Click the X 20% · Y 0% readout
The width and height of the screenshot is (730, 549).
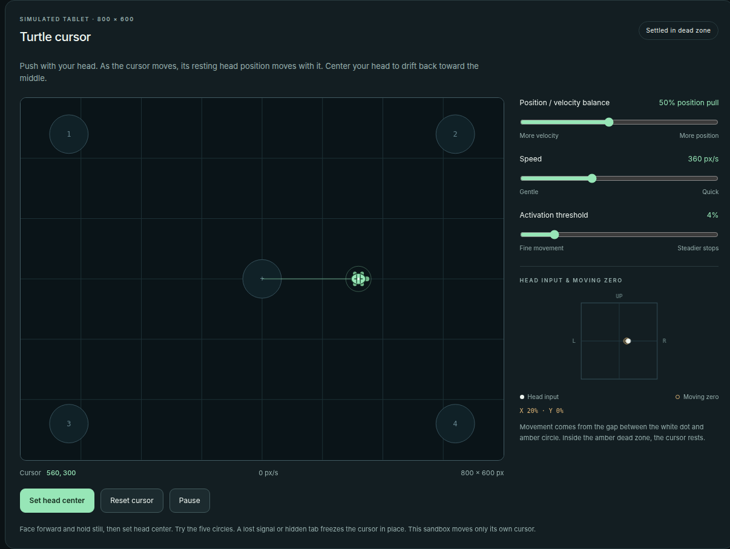pos(542,411)
